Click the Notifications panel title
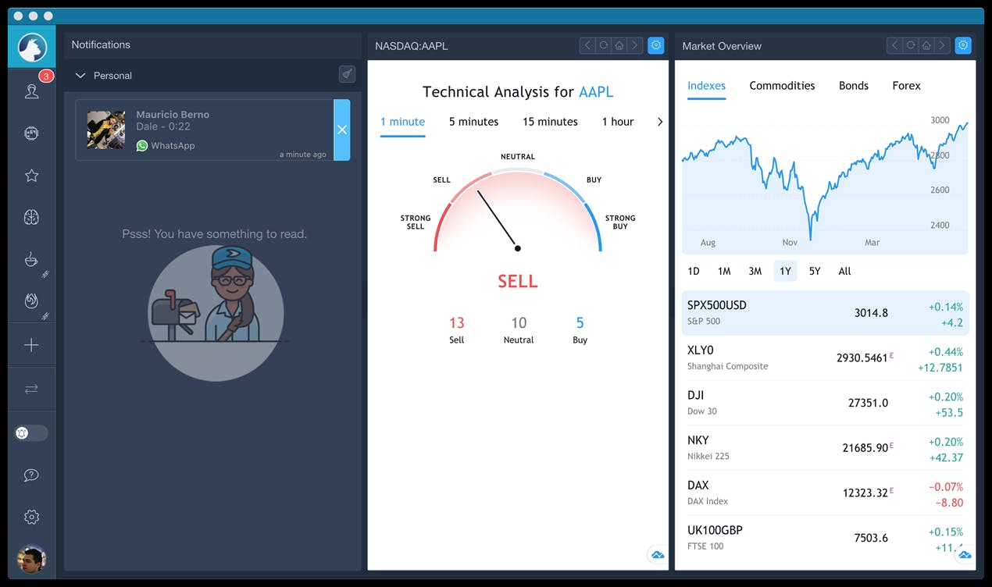This screenshot has width=992, height=587. [x=101, y=44]
